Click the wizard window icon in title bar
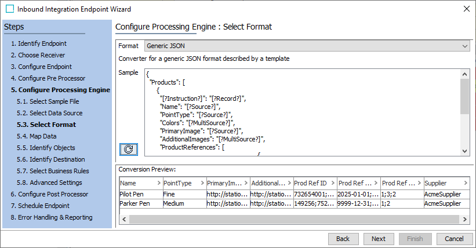The width and height of the screenshot is (476, 248). coord(9,9)
